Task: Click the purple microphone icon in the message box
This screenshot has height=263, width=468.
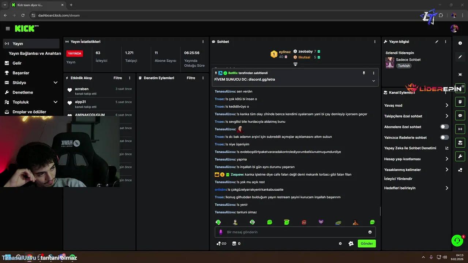Action: (x=220, y=232)
